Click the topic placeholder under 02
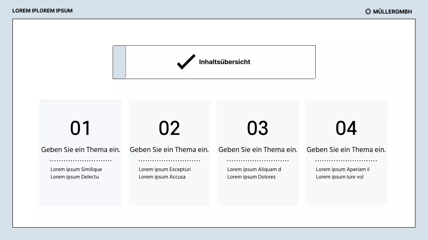 (x=169, y=150)
